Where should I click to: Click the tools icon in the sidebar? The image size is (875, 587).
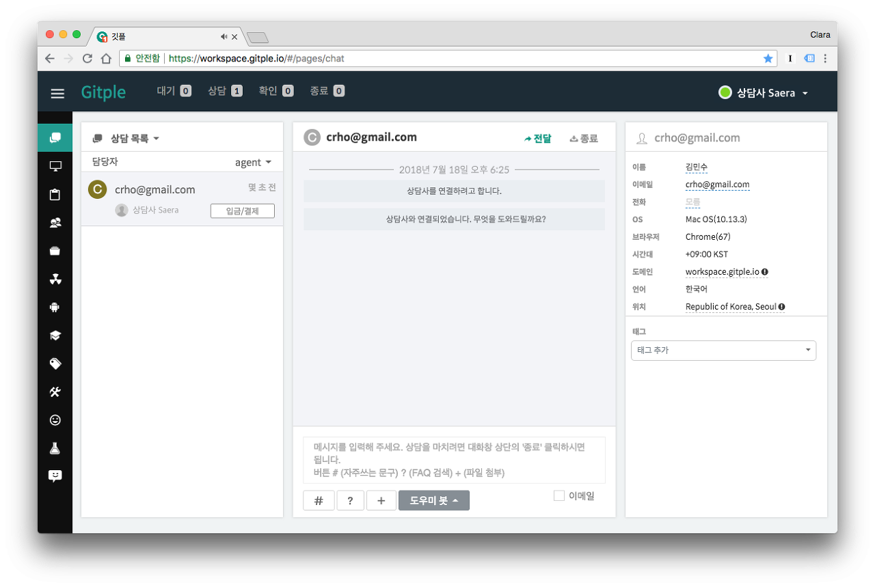(55, 391)
